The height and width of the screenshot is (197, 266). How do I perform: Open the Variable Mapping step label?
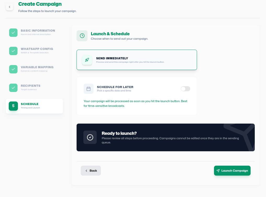[x=37, y=67]
